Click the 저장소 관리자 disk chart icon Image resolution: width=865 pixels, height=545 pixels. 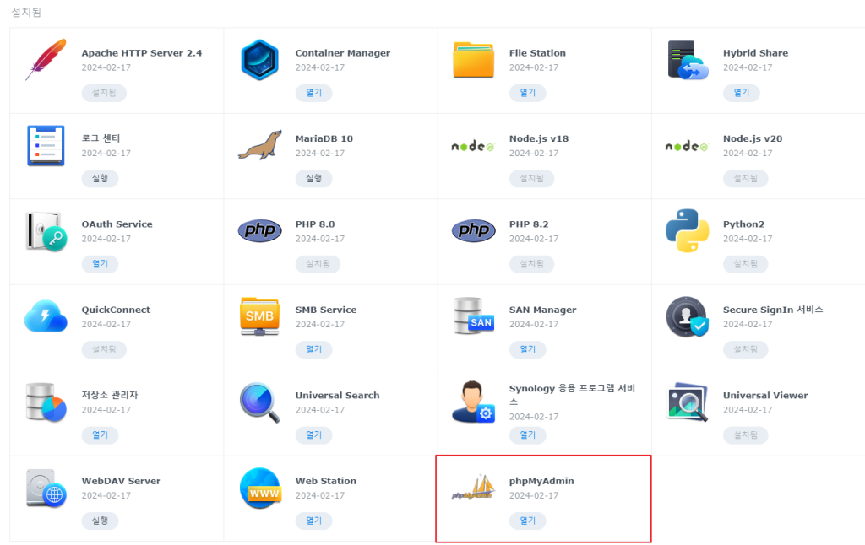click(x=46, y=402)
